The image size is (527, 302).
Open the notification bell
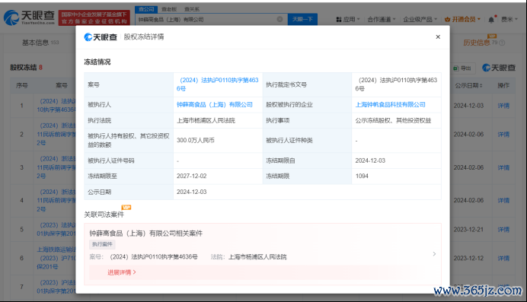(x=491, y=20)
